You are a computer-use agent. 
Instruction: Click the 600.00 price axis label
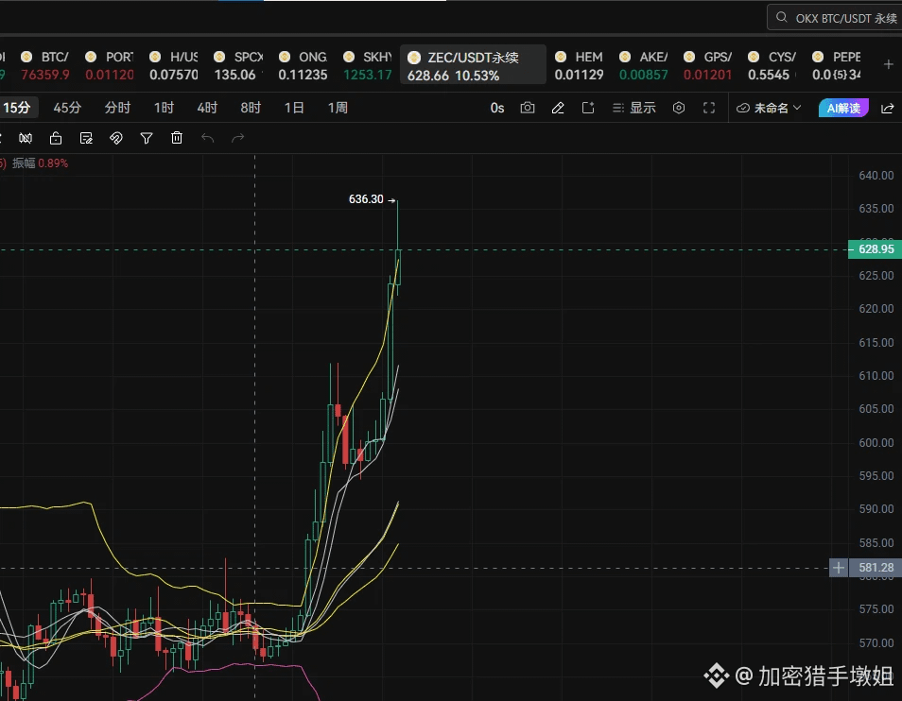[876, 442]
